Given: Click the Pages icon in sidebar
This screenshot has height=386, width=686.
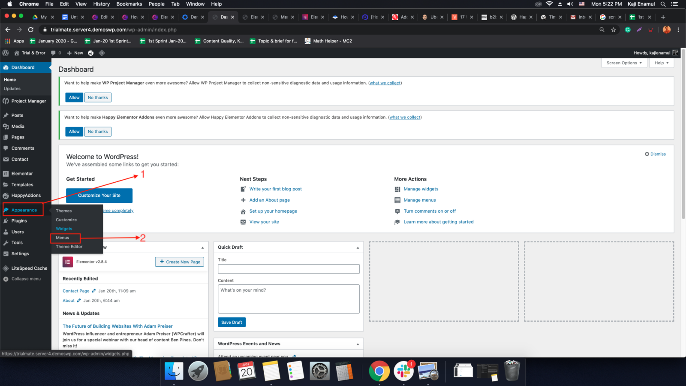Looking at the screenshot, I should pyautogui.click(x=6, y=137).
